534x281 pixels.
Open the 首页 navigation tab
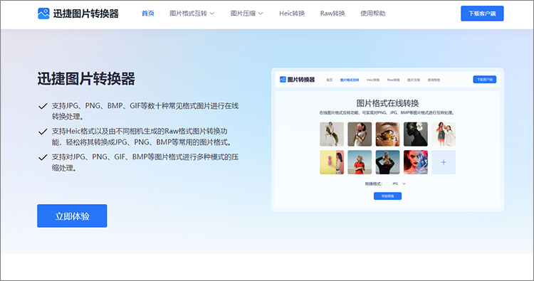click(x=148, y=14)
